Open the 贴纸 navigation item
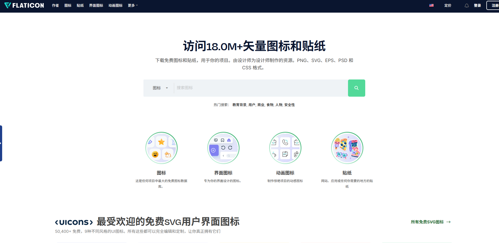The height and width of the screenshot is (243, 499). [80, 5]
